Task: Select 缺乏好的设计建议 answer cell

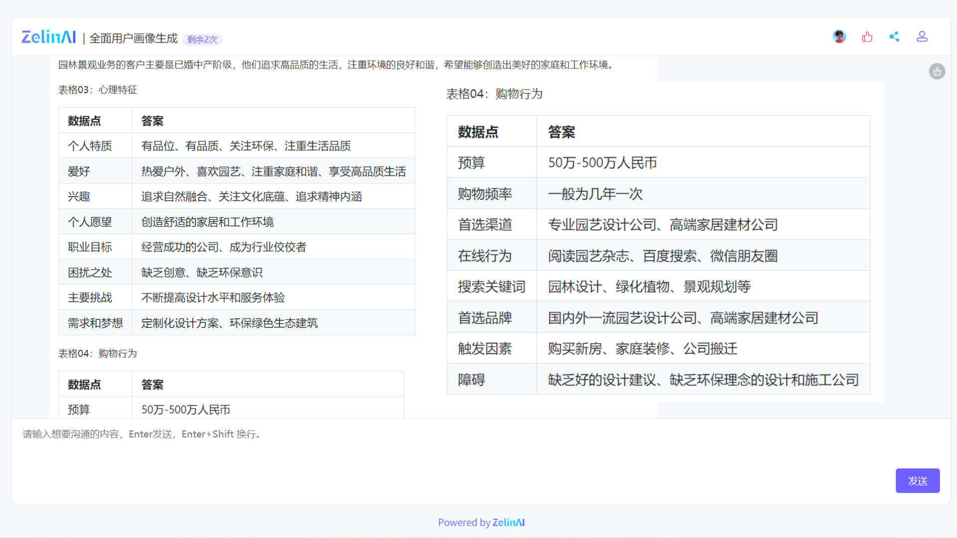Action: 703,380
